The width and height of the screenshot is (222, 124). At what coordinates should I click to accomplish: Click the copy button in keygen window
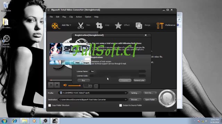(x=78, y=63)
